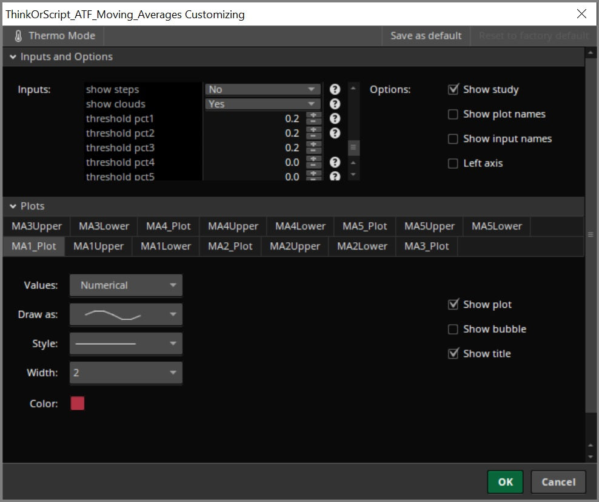Increase threshold pct3 with plus button
The width and height of the screenshot is (599, 502).
pos(313,144)
